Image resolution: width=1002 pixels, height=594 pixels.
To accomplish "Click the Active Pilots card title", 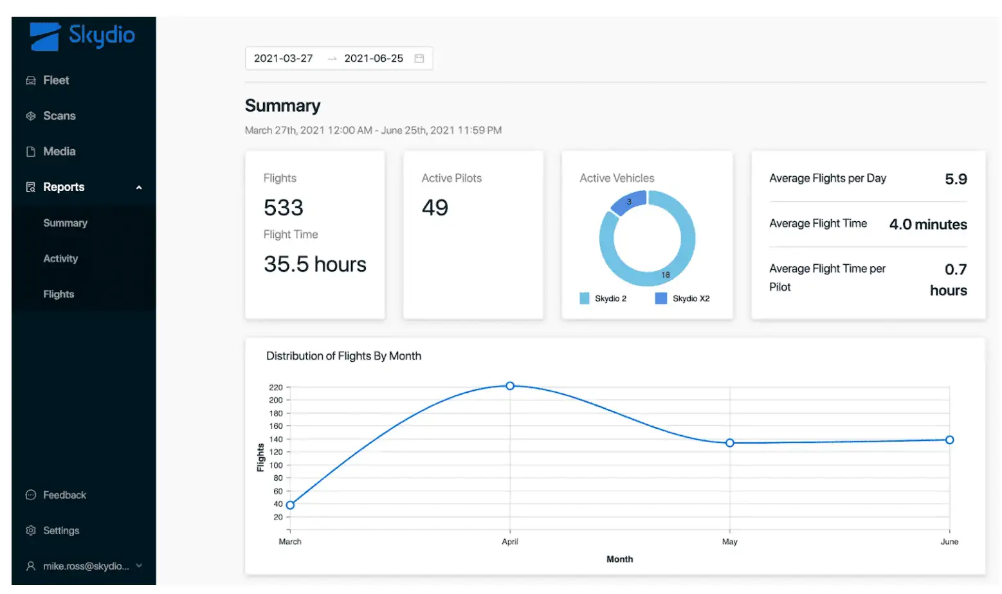I will (x=451, y=178).
